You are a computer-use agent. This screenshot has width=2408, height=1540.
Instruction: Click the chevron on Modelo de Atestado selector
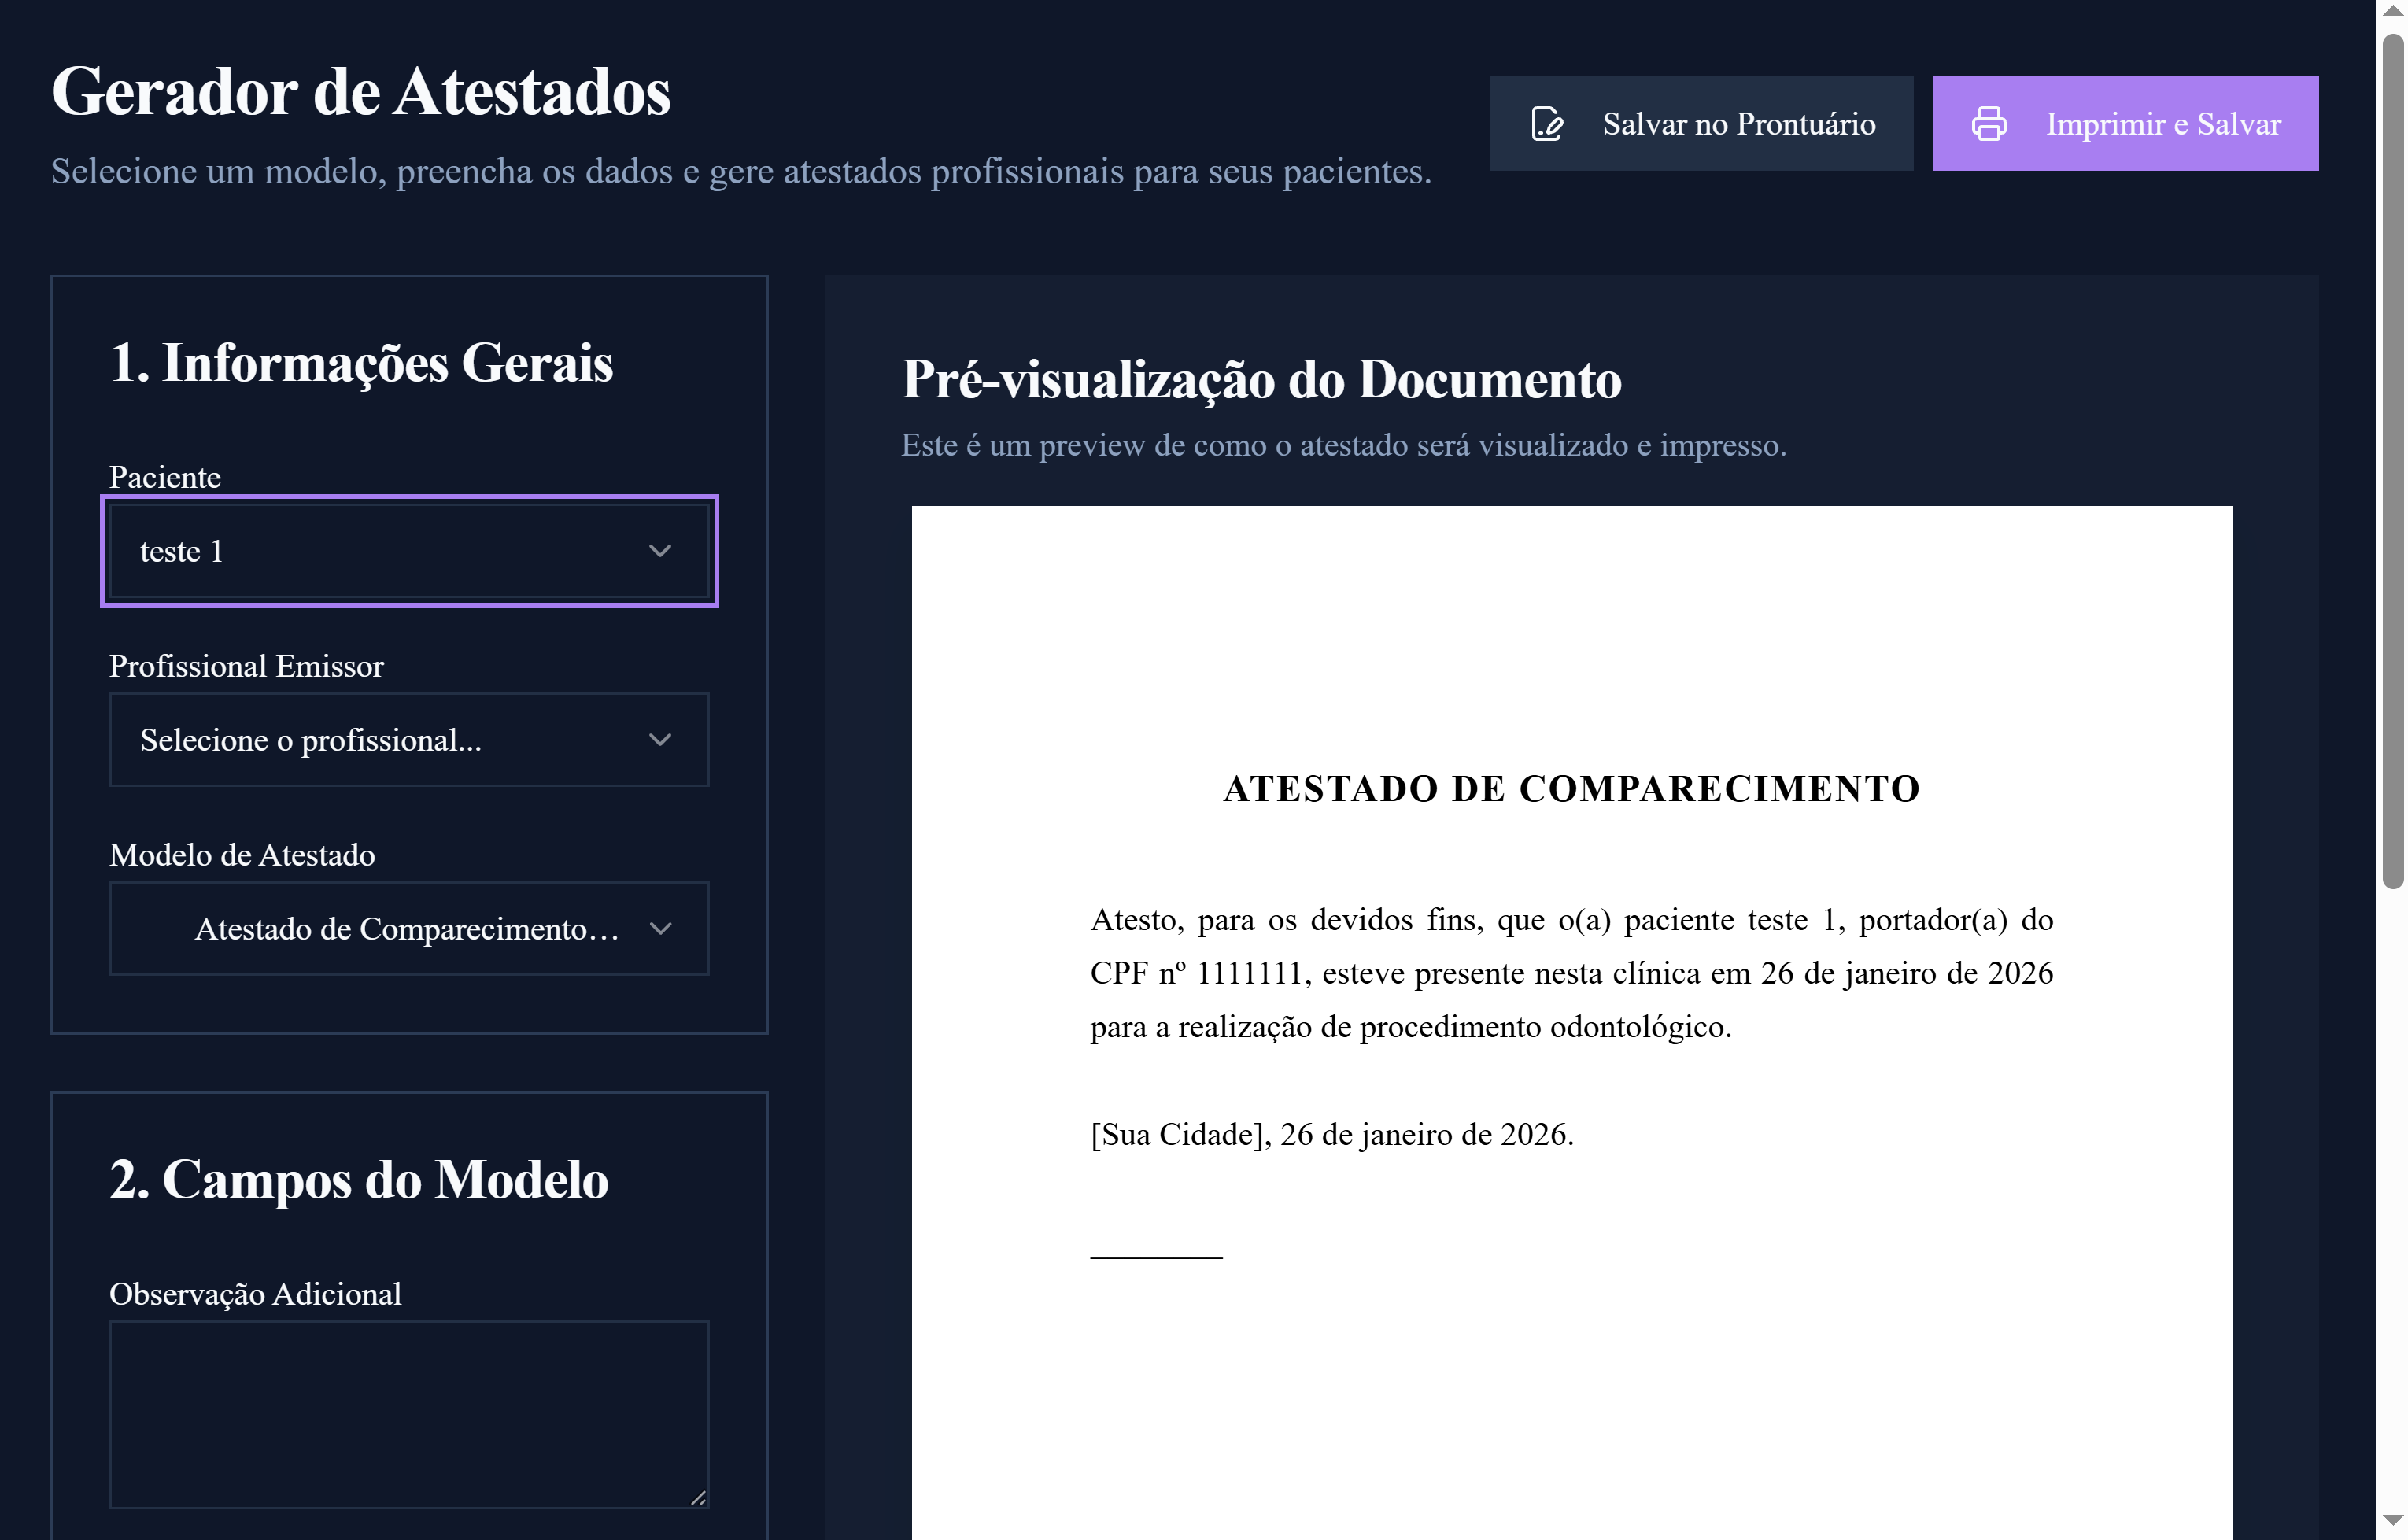pos(660,928)
